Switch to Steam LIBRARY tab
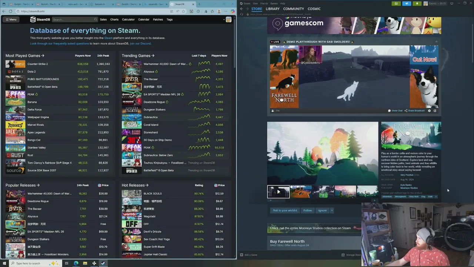The height and width of the screenshot is (267, 474). pyautogui.click(x=273, y=9)
